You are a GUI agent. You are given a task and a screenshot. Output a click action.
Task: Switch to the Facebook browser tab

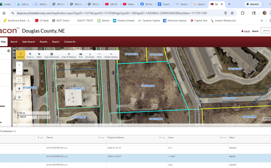click(147, 4)
